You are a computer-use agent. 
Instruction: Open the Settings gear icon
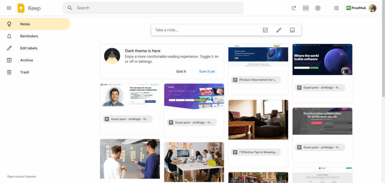pos(318,8)
